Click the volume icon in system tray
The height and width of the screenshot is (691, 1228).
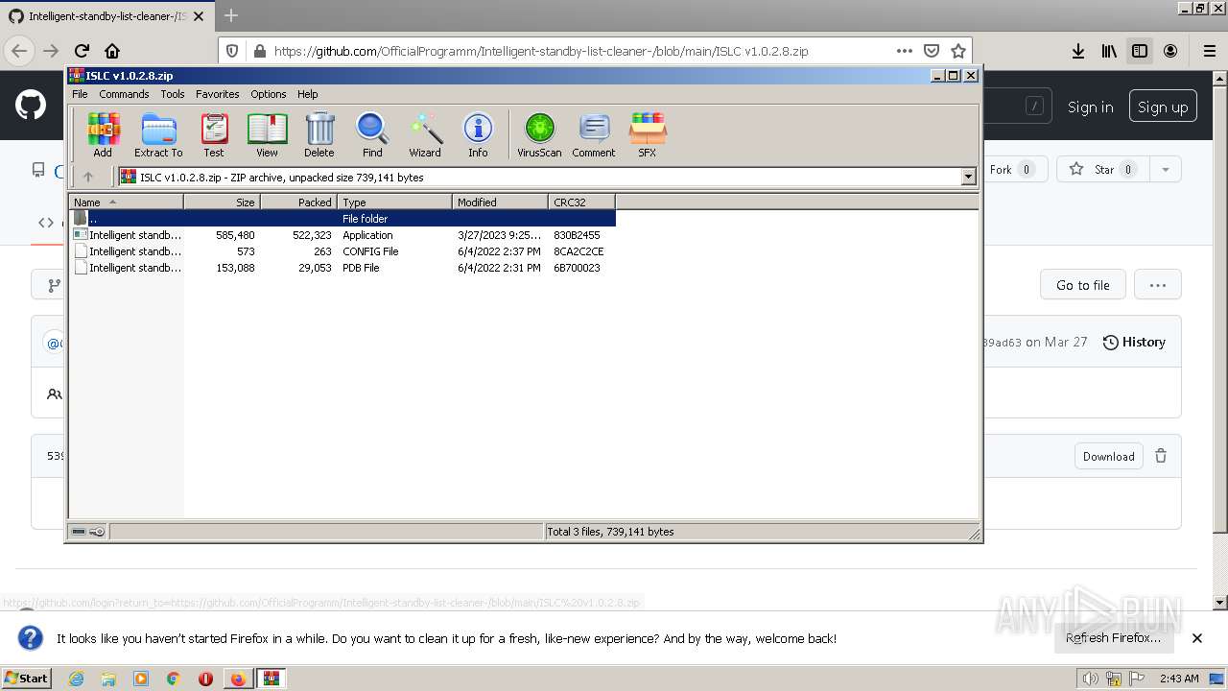(x=1091, y=679)
